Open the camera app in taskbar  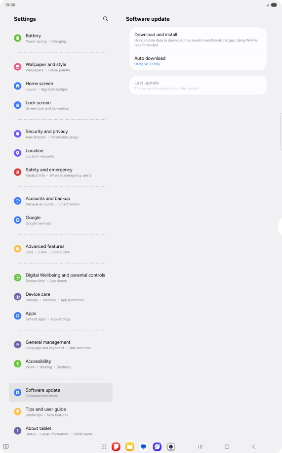[171, 447]
